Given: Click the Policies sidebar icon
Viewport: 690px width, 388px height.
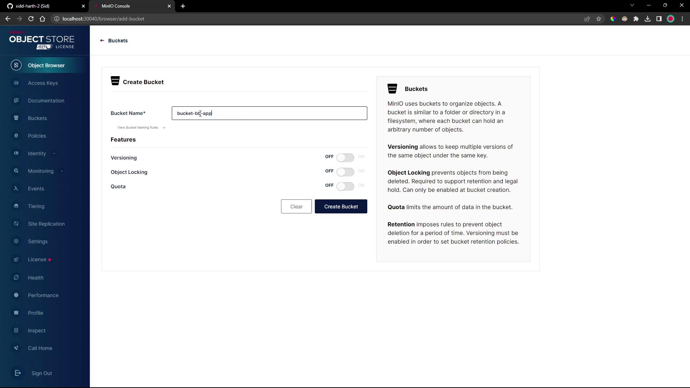Looking at the screenshot, I should [16, 136].
